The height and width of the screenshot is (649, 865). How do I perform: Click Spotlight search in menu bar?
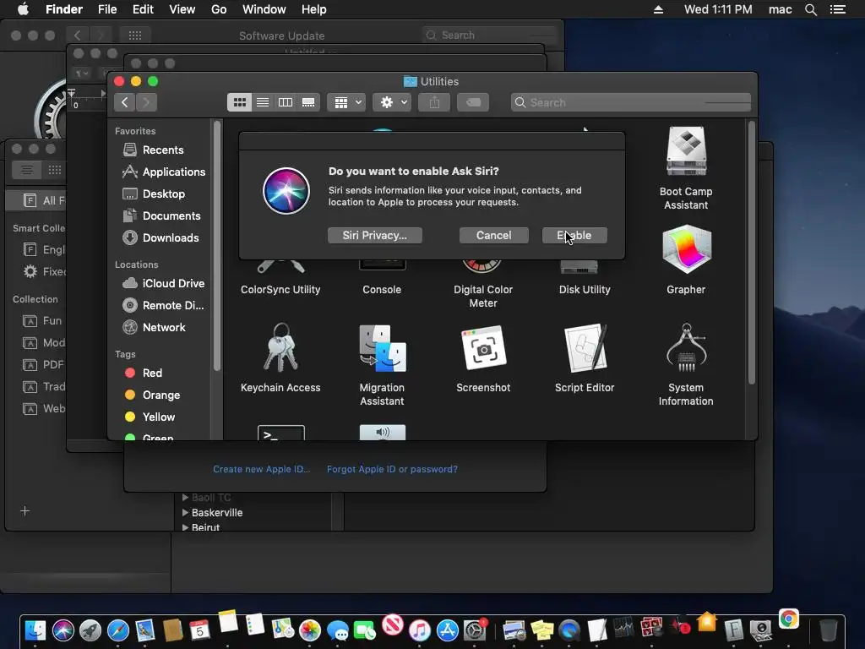pos(811,9)
